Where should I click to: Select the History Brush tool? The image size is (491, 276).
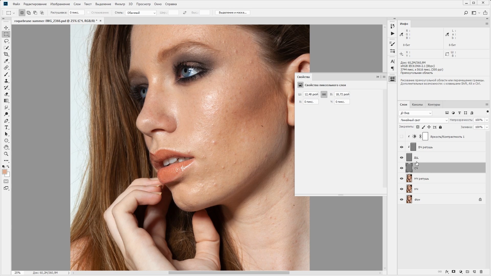[x=6, y=87]
